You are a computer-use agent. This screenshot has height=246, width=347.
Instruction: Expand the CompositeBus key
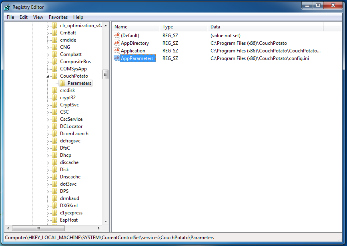click(48, 62)
